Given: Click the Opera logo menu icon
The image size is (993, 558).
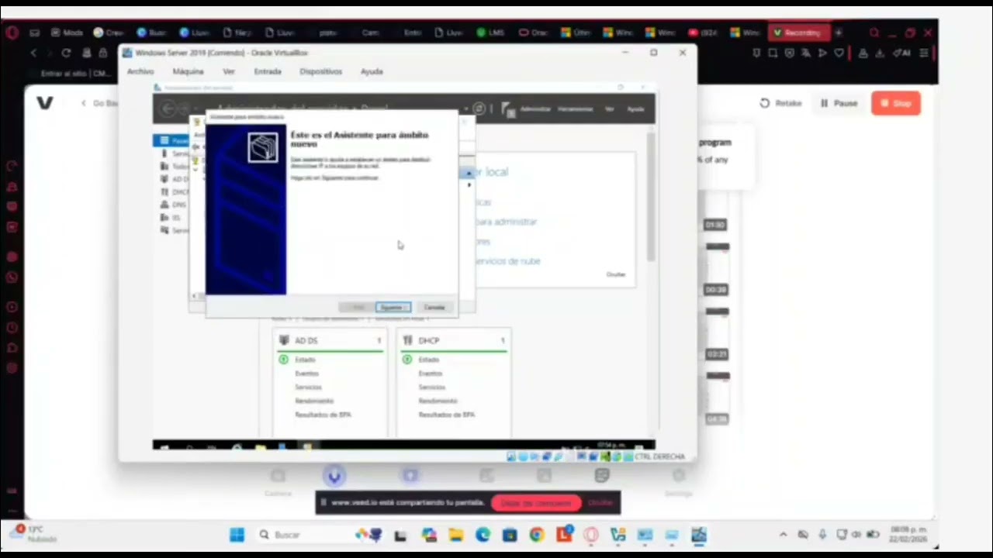Looking at the screenshot, I should 12,33.
